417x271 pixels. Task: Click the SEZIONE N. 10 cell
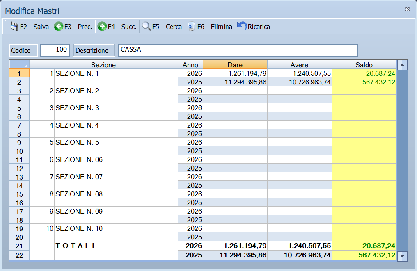pos(116,232)
